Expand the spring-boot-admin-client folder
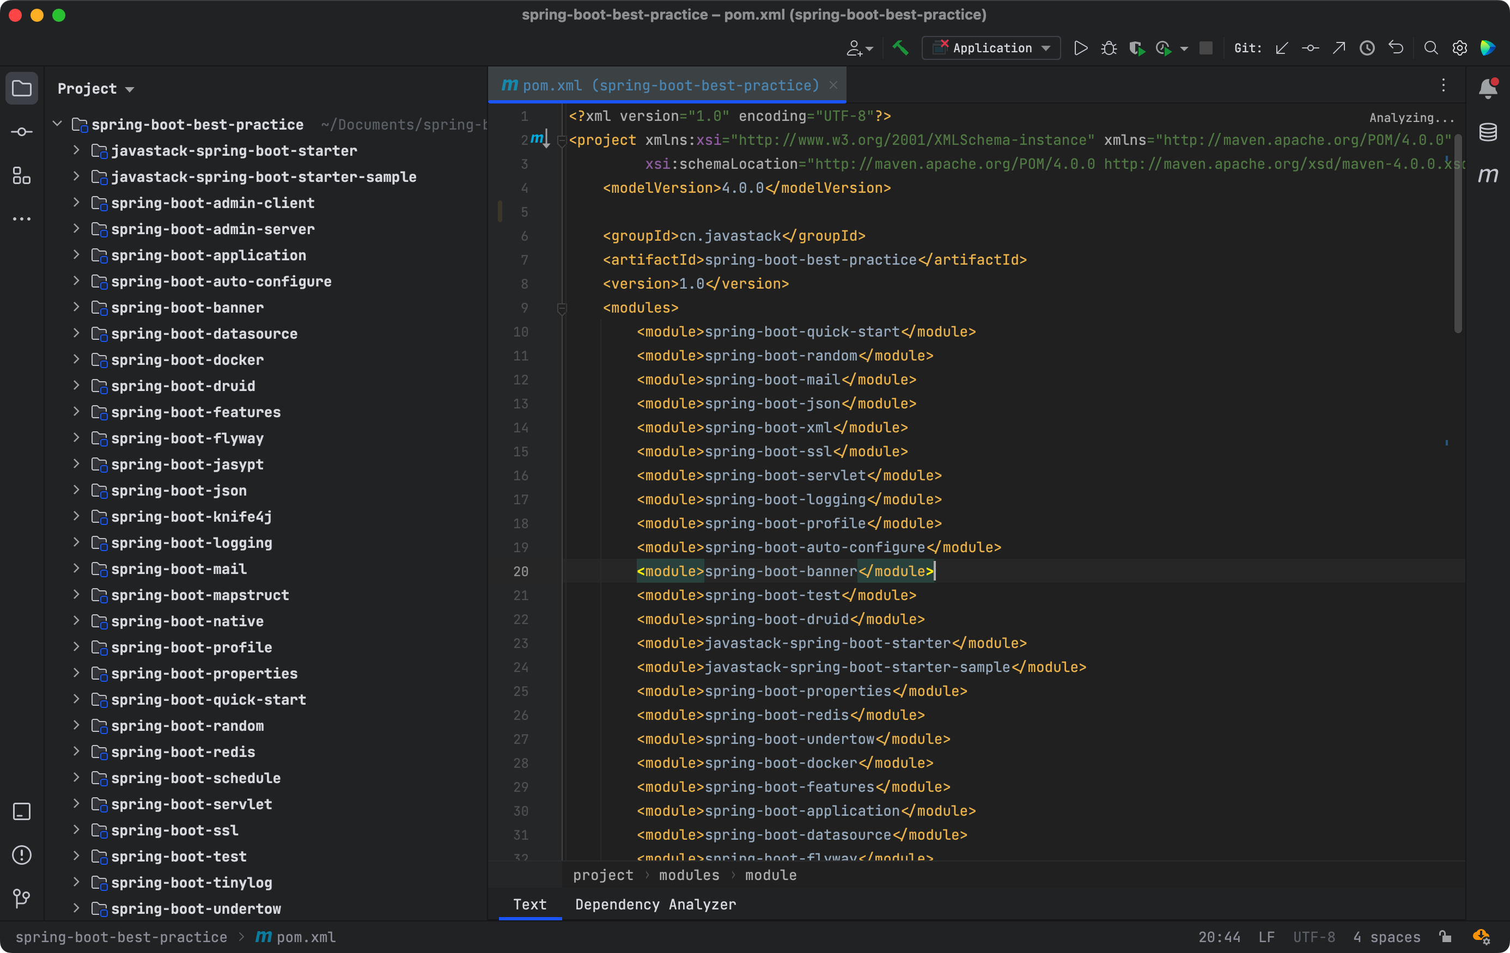The height and width of the screenshot is (953, 1510). pyautogui.click(x=76, y=203)
